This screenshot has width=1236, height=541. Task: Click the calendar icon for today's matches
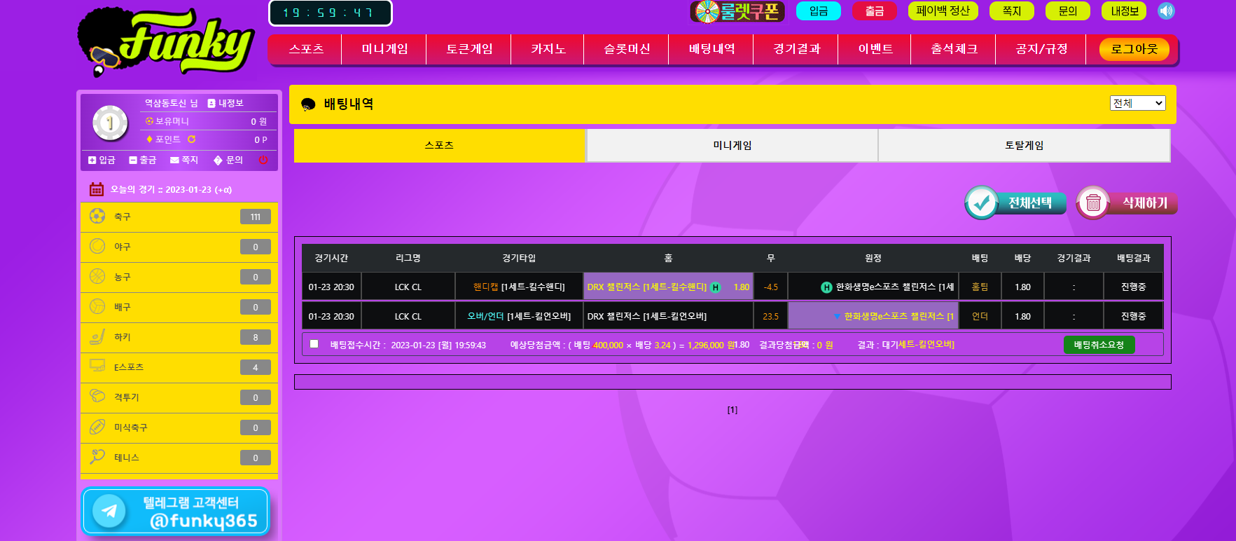97,189
